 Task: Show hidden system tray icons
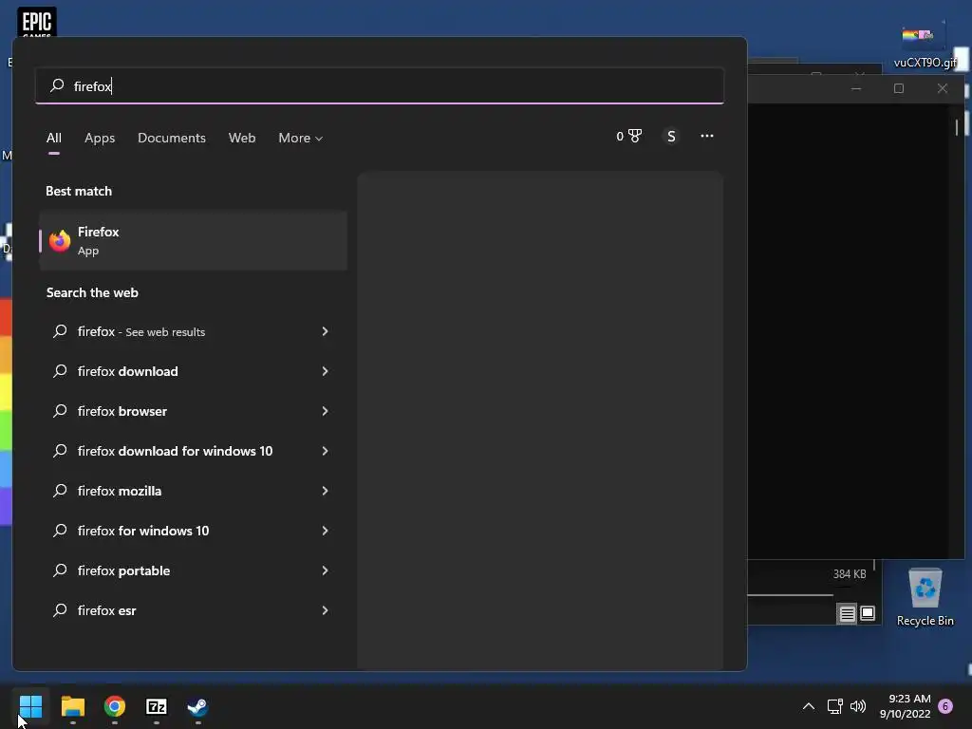(x=809, y=706)
